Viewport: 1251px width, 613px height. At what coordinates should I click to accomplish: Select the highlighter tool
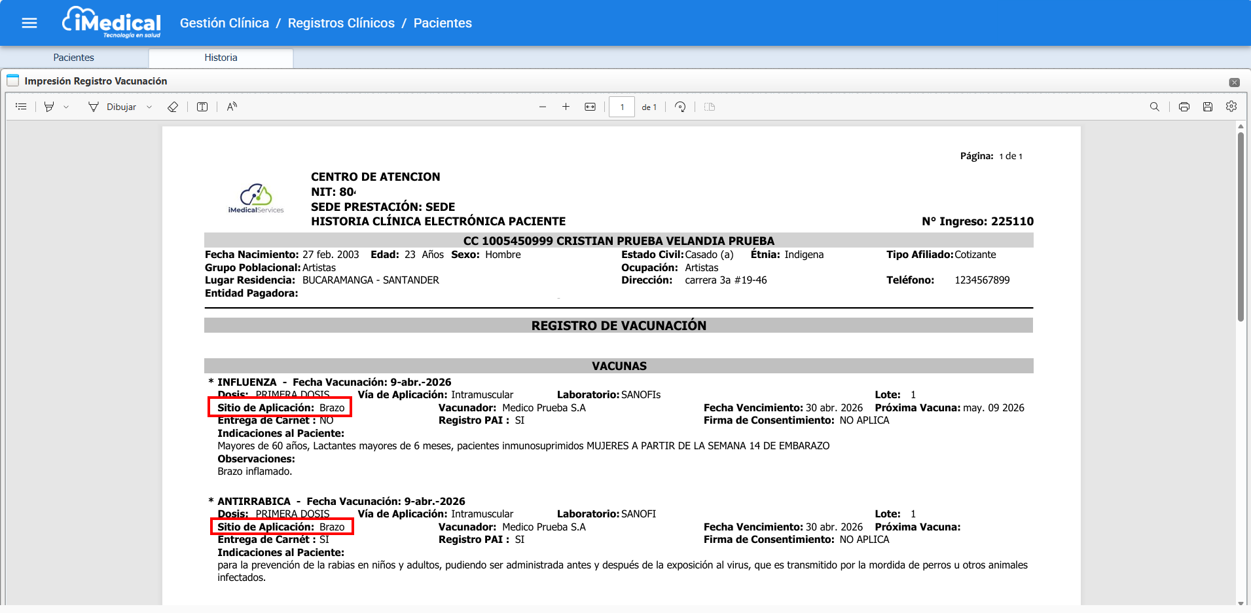(x=49, y=107)
